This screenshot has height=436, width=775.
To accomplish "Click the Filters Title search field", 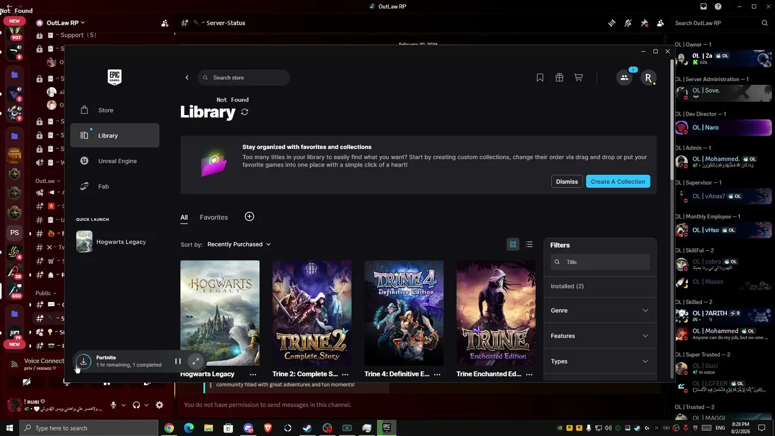I will [600, 262].
